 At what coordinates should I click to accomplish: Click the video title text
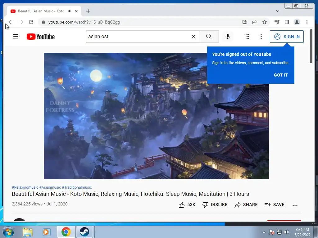[130, 194]
